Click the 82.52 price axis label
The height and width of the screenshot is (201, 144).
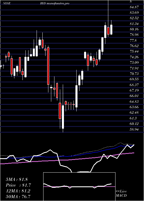[x=134, y=18]
